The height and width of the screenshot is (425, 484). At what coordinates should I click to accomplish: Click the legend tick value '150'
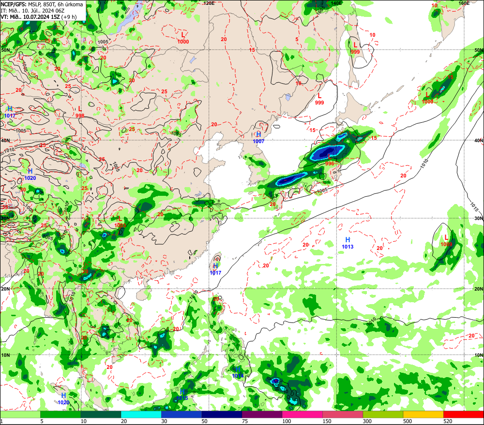pyautogui.click(x=327, y=421)
